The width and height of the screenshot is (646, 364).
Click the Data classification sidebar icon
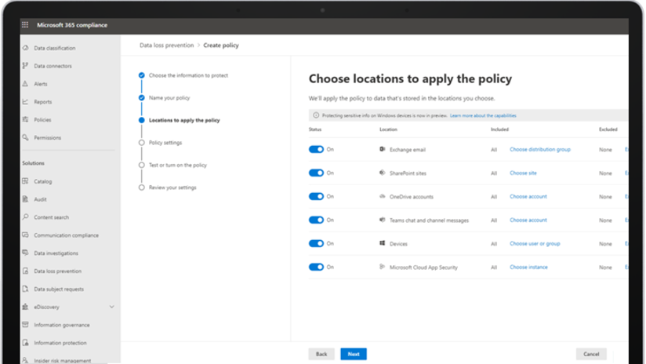pos(26,48)
